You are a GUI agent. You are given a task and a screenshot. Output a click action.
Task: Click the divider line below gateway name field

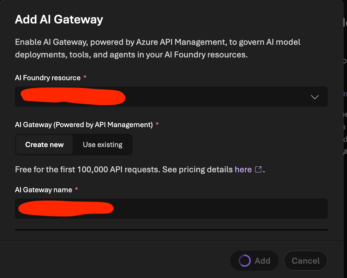pyautogui.click(x=171, y=230)
